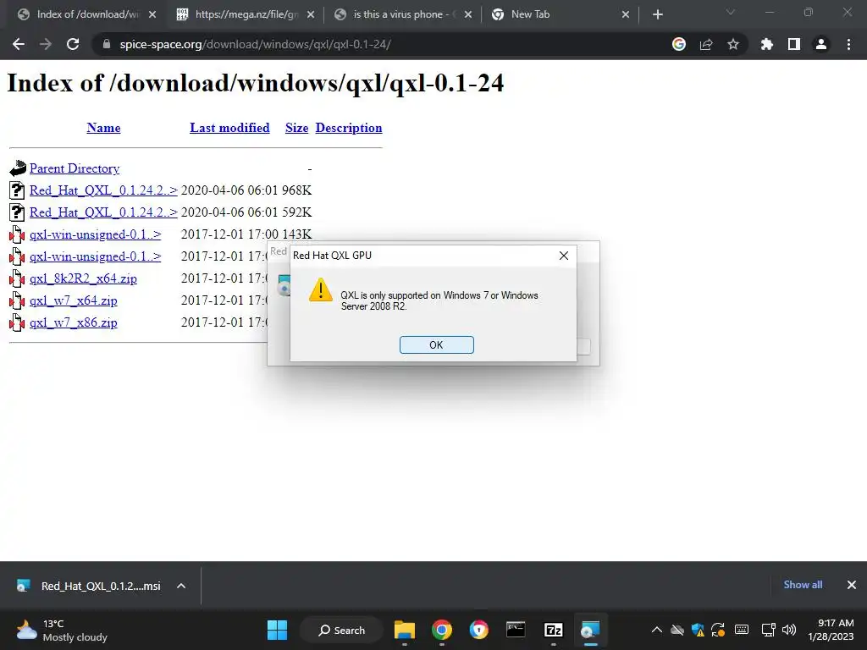Open the taskbar Search box
867x650 pixels.
coord(342,630)
